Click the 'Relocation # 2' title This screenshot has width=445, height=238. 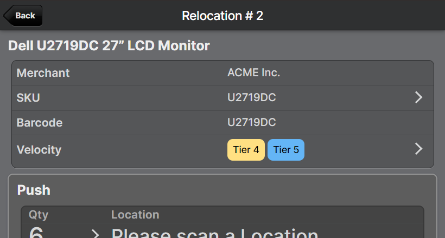point(223,16)
